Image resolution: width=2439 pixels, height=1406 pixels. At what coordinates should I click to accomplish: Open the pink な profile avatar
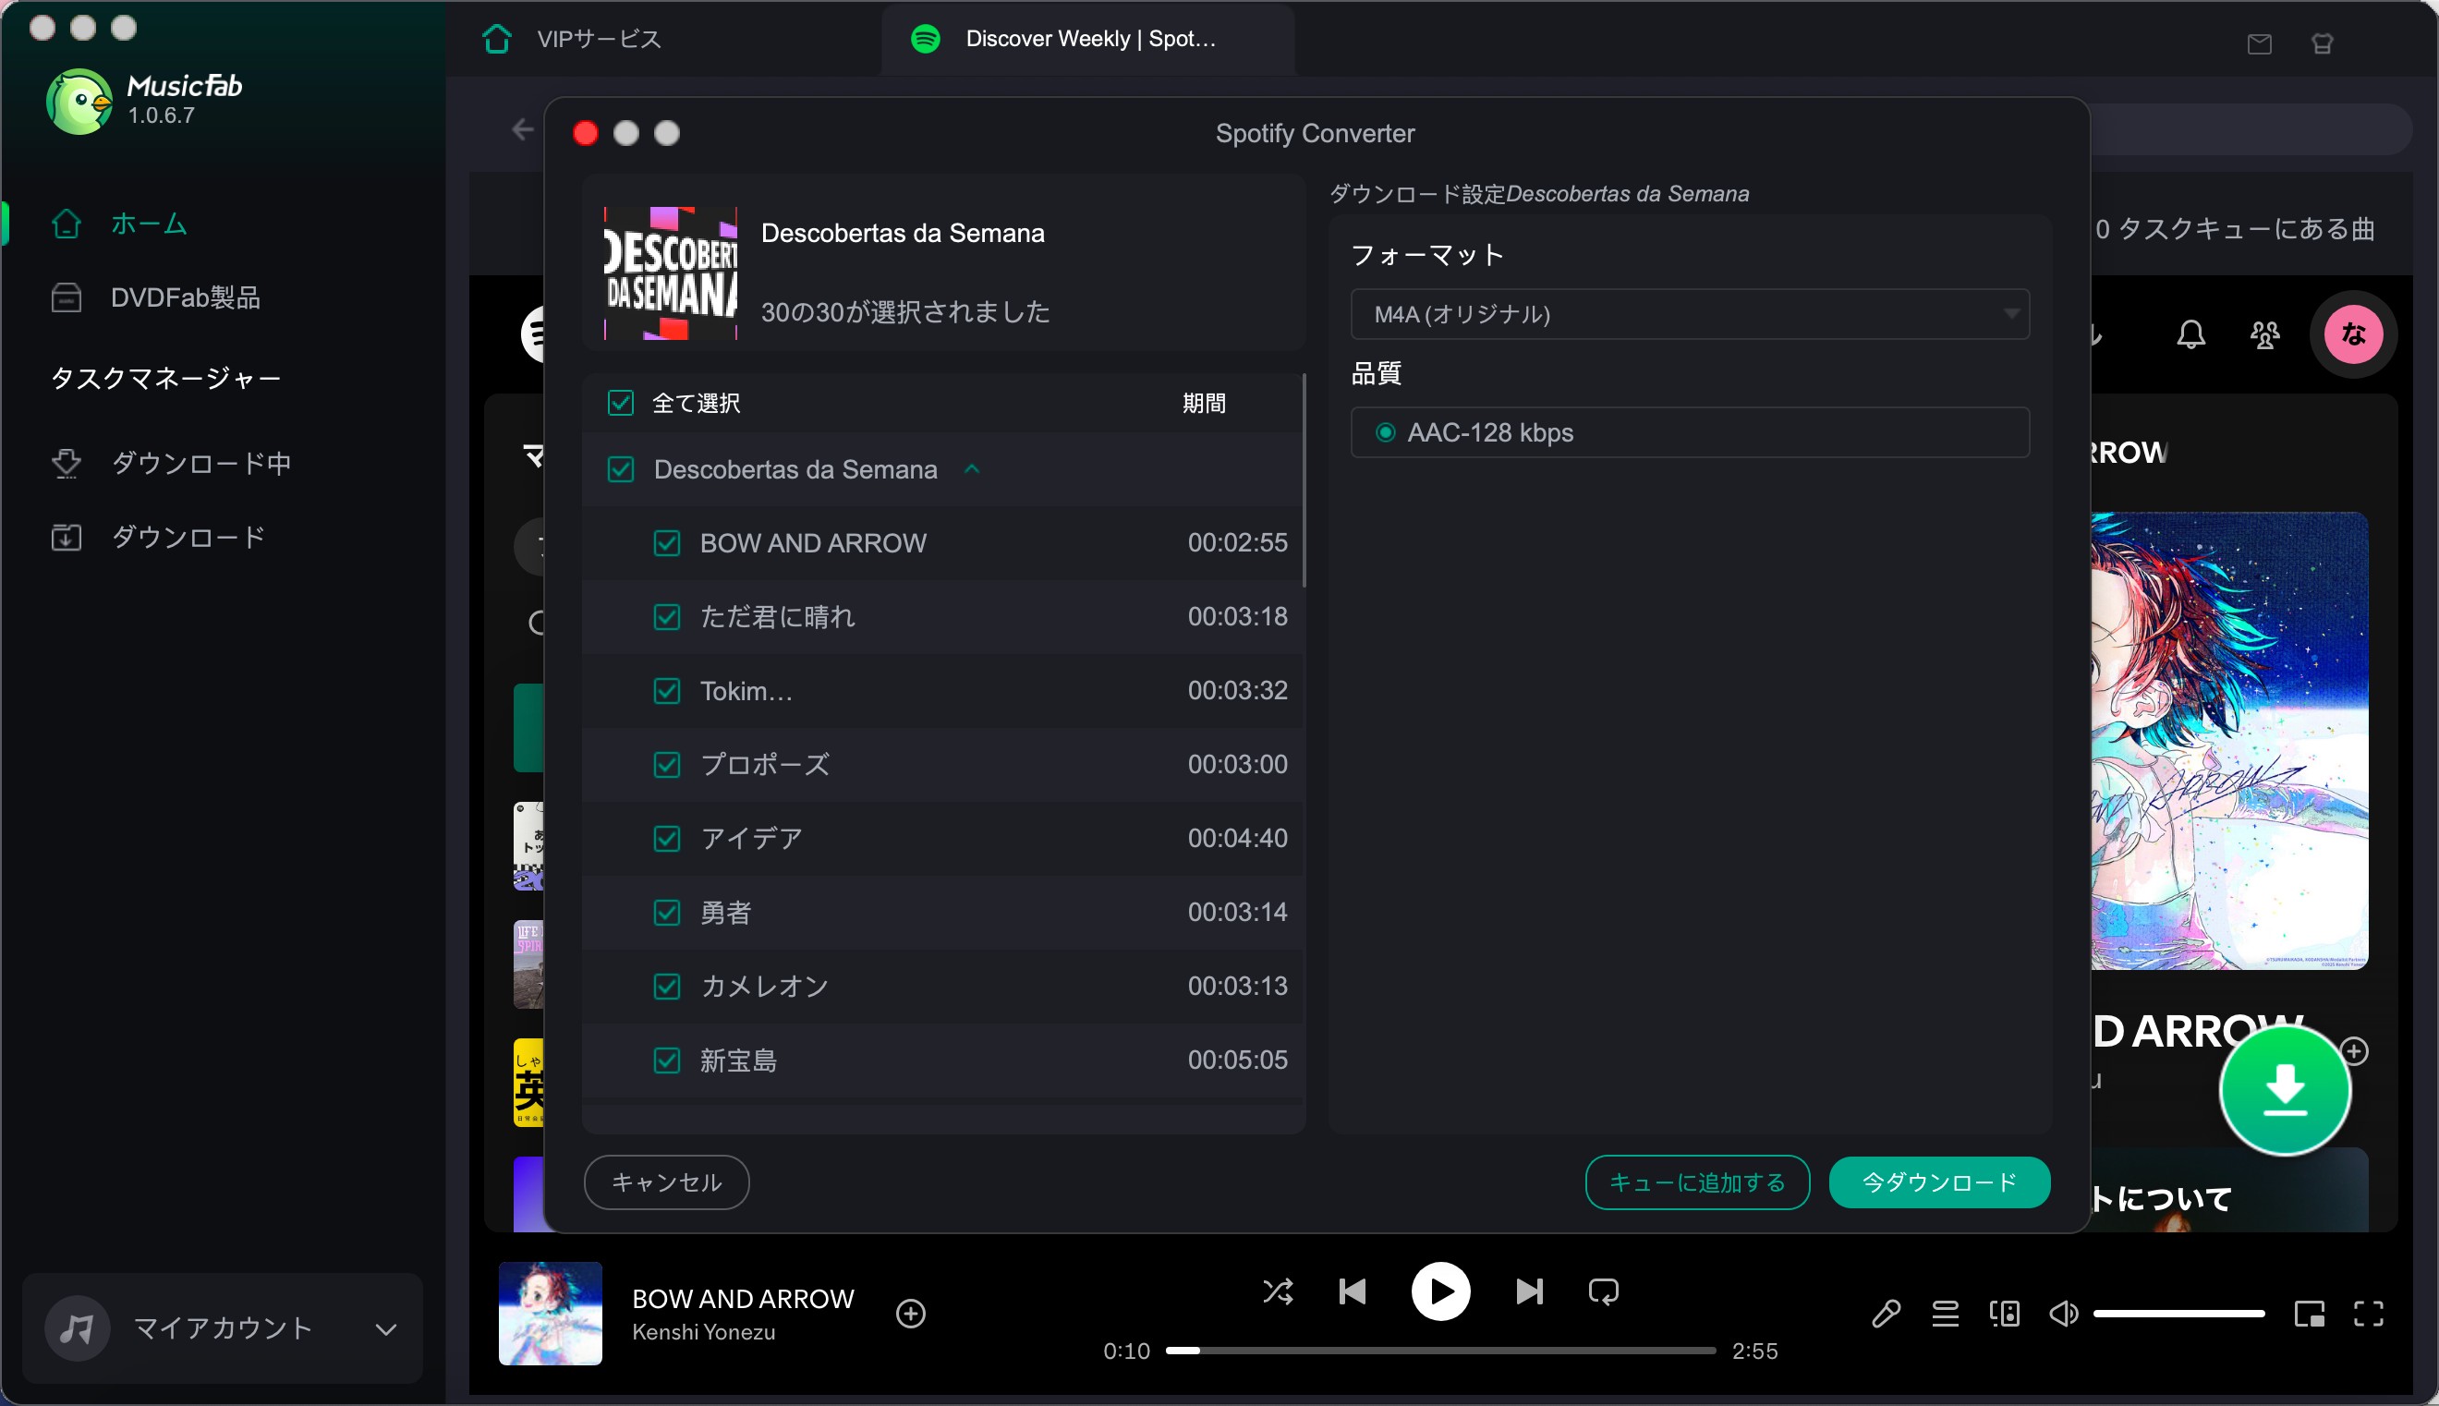point(2353,334)
